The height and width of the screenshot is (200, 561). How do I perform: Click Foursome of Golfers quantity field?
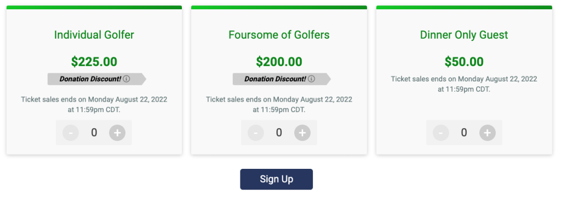click(279, 133)
